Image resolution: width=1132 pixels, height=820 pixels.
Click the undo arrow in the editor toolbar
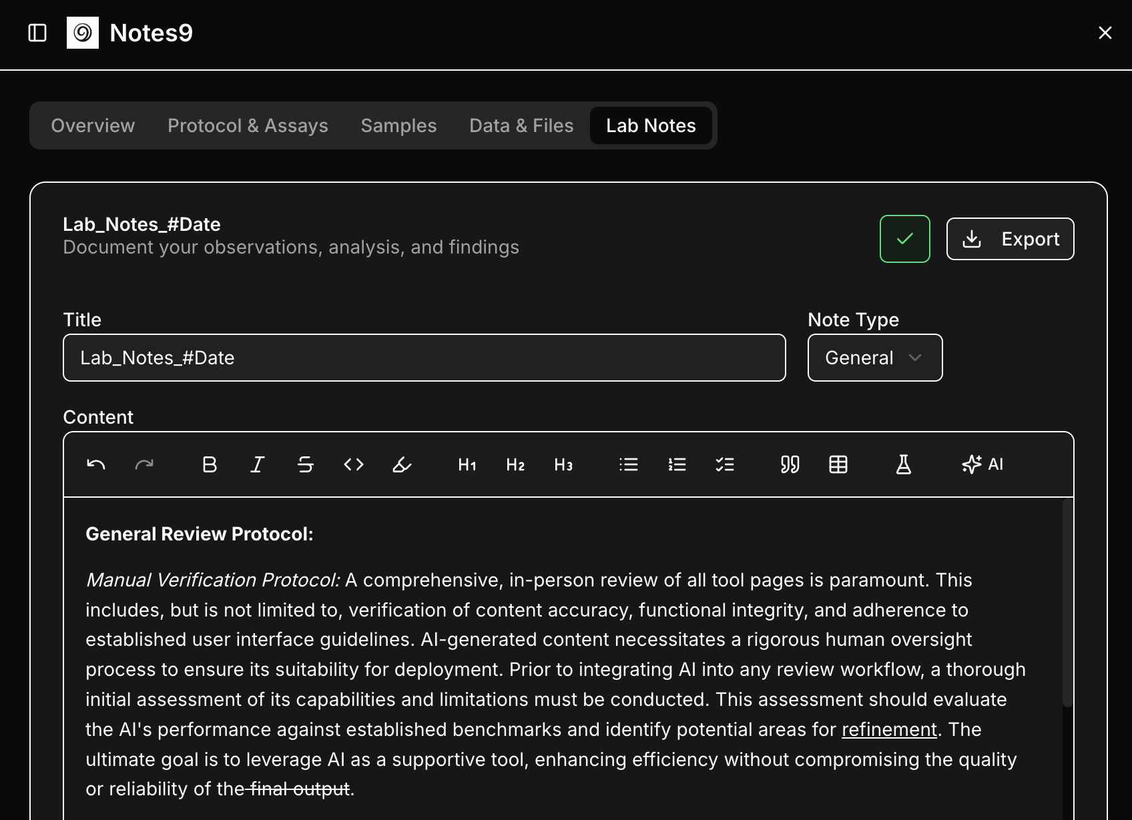96,464
